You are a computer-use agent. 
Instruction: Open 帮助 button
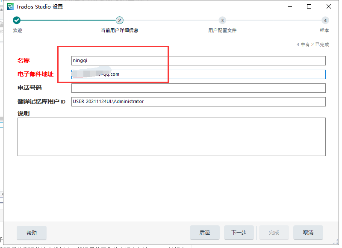click(32, 233)
